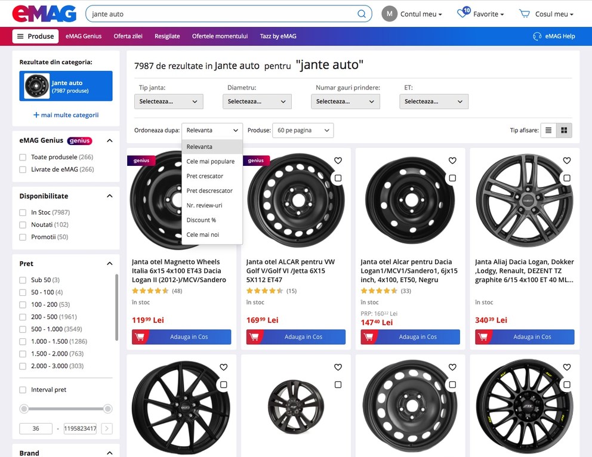Open the shopping cart icon in header

(x=525, y=14)
